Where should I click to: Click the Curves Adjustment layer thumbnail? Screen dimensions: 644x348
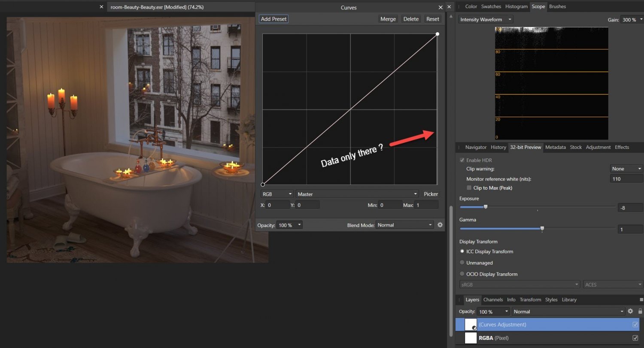(471, 325)
